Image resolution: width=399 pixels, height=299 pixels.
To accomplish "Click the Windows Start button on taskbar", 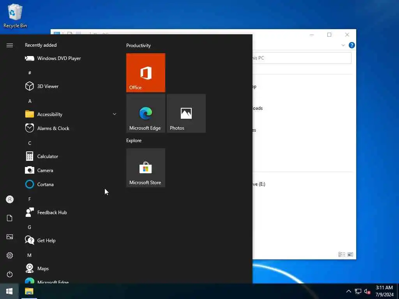I will (x=9, y=291).
